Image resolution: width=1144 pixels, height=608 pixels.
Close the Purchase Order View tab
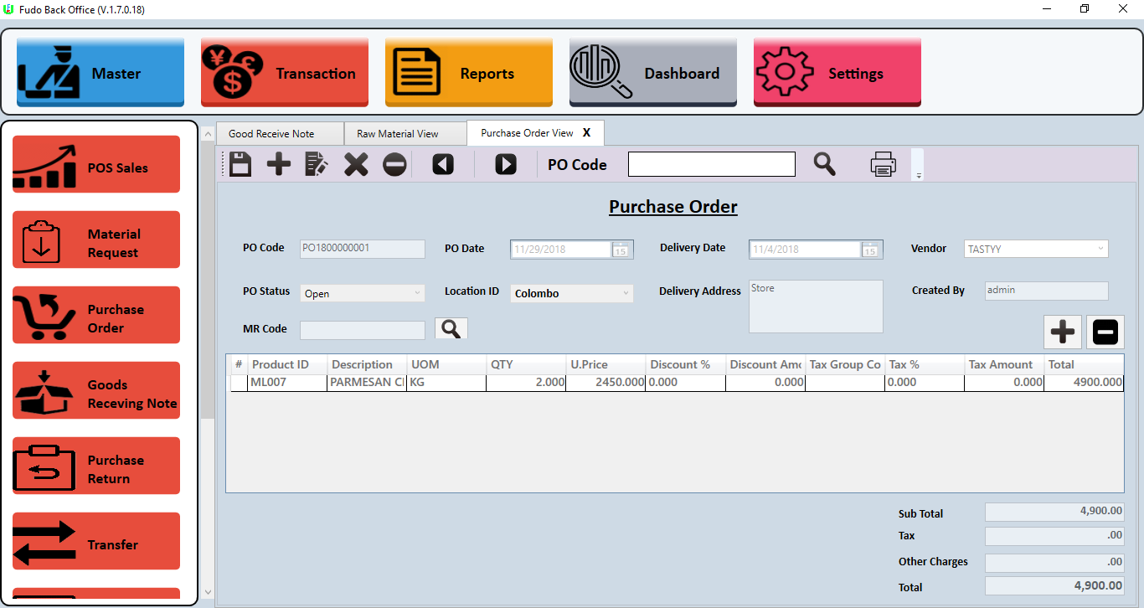[587, 132]
